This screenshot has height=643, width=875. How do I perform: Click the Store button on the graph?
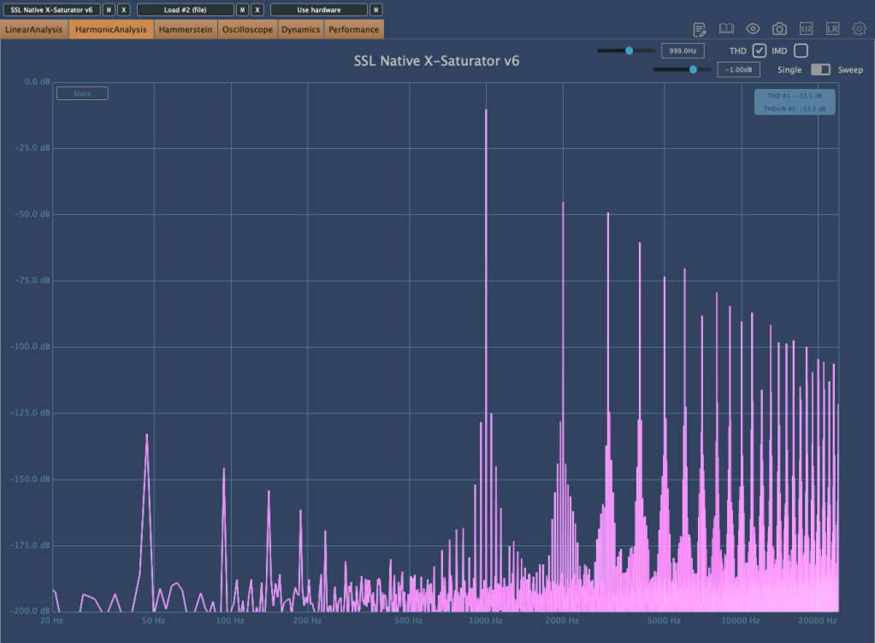(x=82, y=93)
